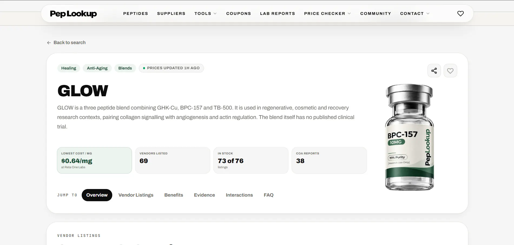Select the Overview jump tab

(97, 195)
